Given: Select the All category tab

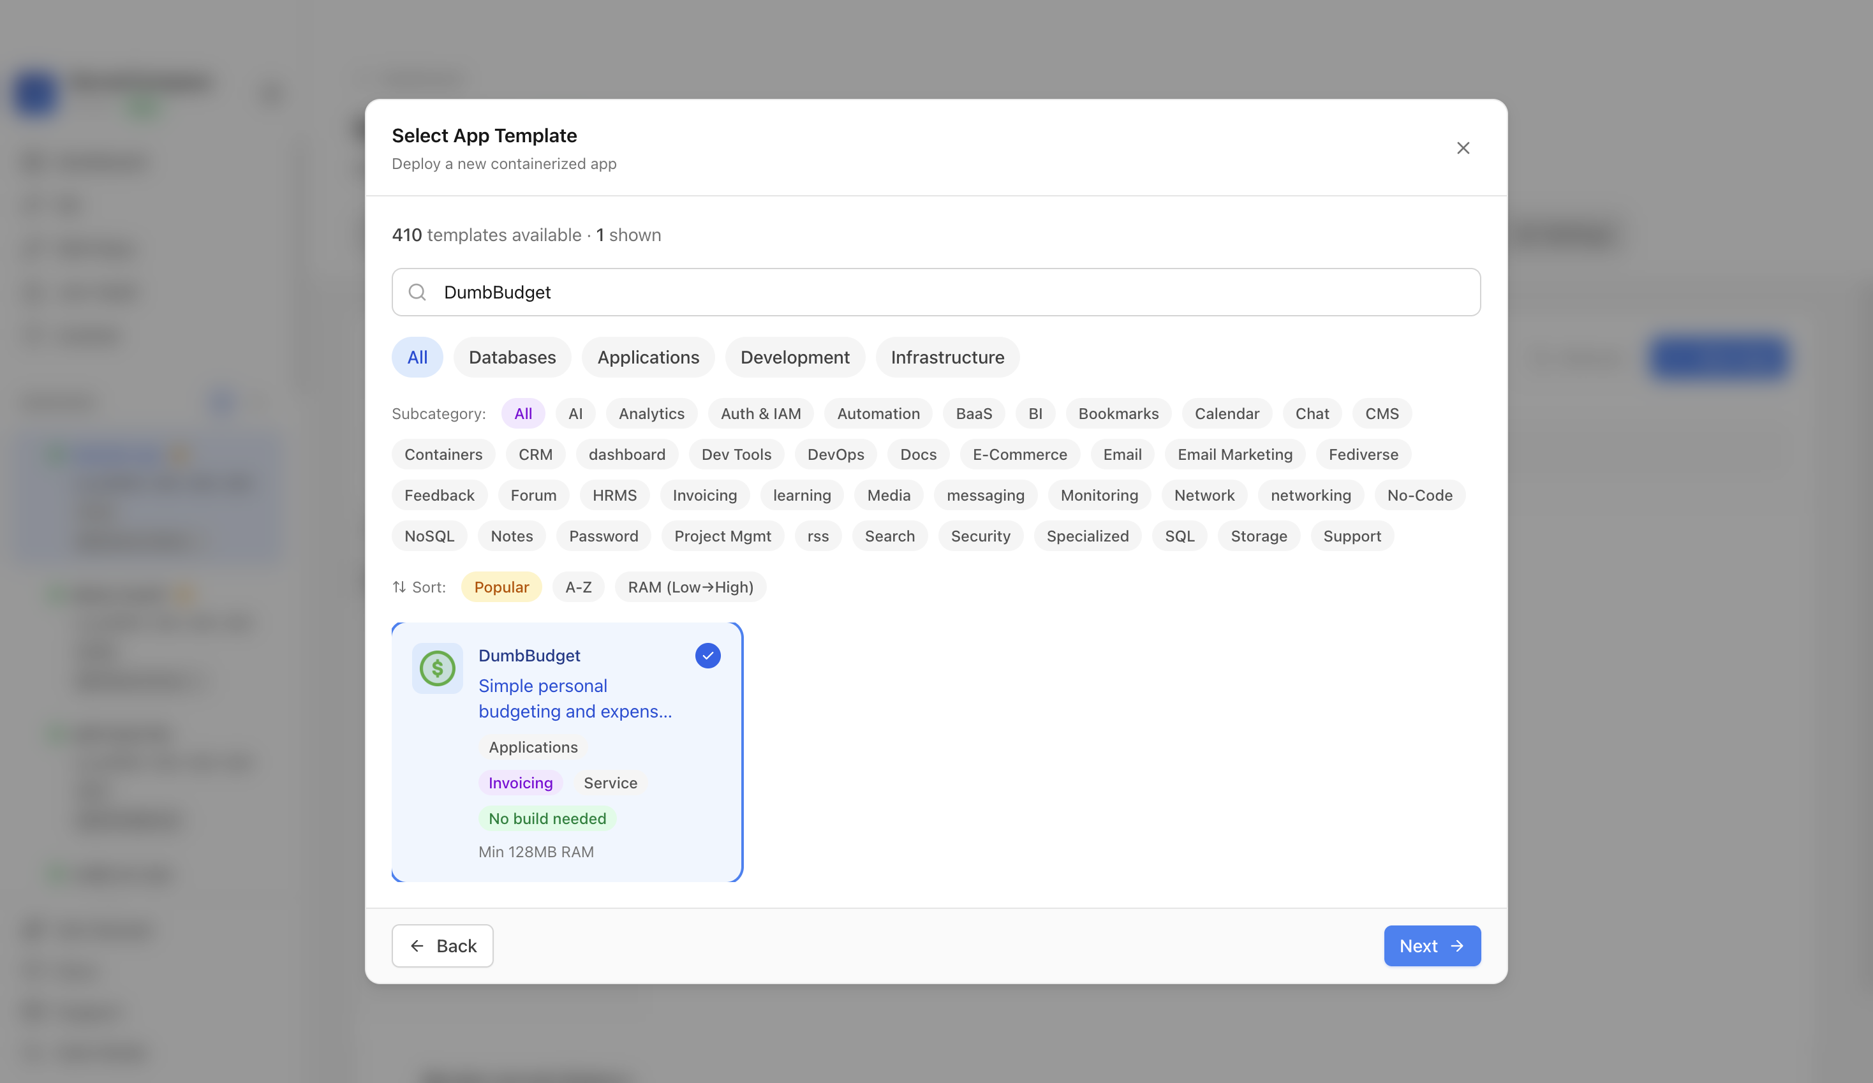Looking at the screenshot, I should [417, 358].
